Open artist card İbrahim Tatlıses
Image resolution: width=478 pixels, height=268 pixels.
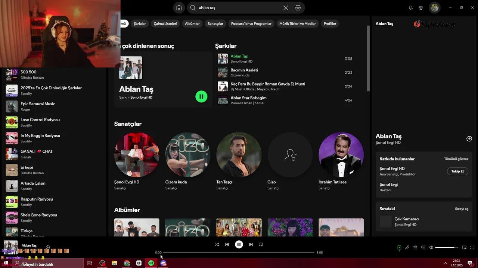click(341, 162)
